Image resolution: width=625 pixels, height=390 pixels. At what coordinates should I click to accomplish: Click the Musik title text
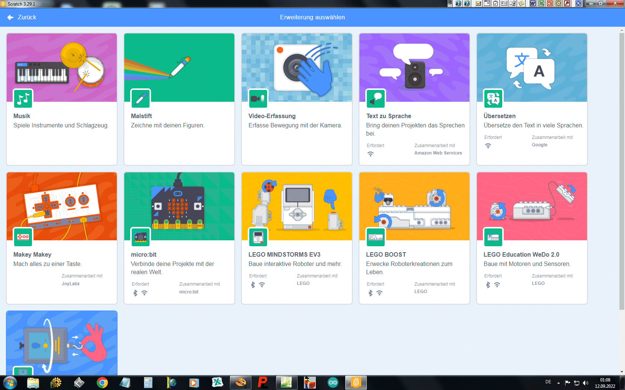[x=22, y=116]
